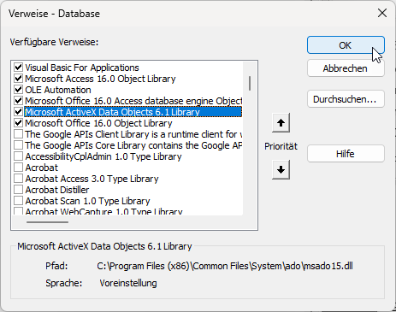Image resolution: width=396 pixels, height=312 pixels.
Task: Select Microsoft Office 16.0 Object Library text
Action: tap(98, 123)
